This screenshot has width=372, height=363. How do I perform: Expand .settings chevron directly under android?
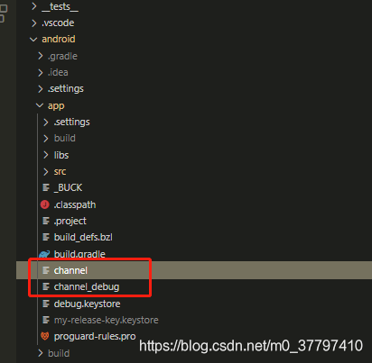pyautogui.click(x=41, y=89)
